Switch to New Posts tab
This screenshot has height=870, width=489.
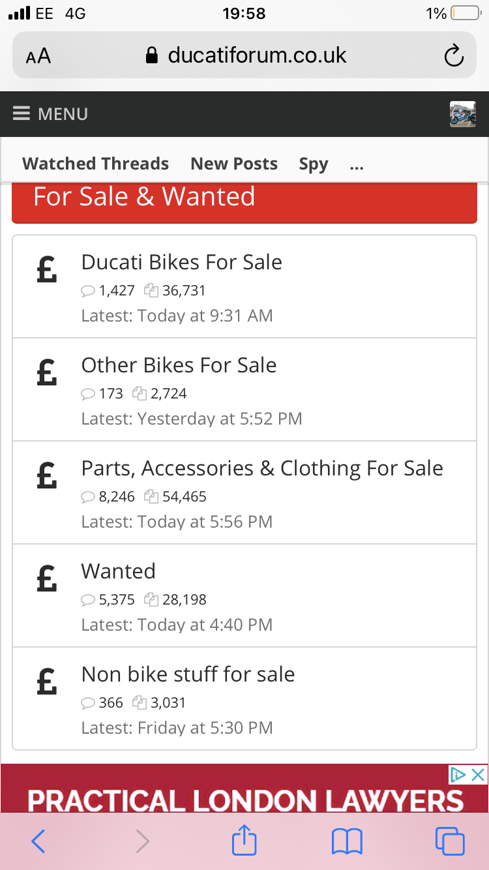click(x=234, y=164)
